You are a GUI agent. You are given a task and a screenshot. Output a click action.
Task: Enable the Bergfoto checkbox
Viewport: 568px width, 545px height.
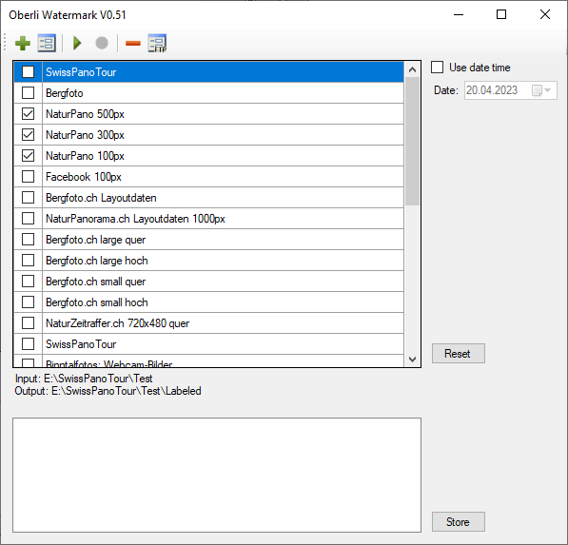coord(28,92)
